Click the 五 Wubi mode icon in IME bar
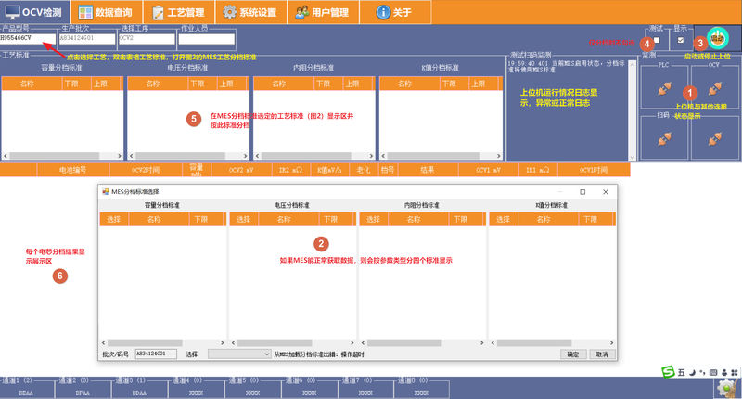Viewport: 742px width, 399px height. [x=681, y=373]
